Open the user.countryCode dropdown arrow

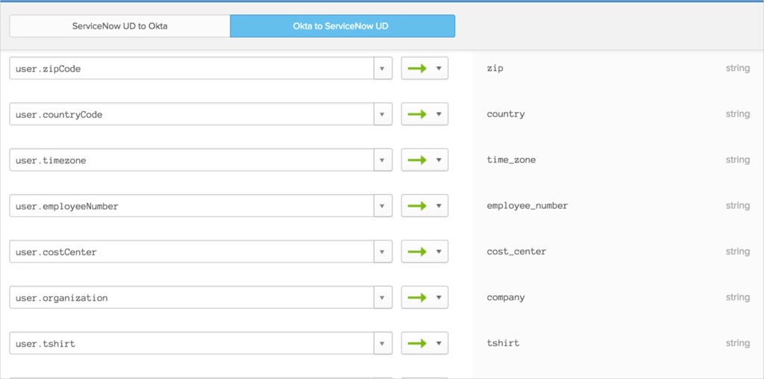pyautogui.click(x=382, y=114)
